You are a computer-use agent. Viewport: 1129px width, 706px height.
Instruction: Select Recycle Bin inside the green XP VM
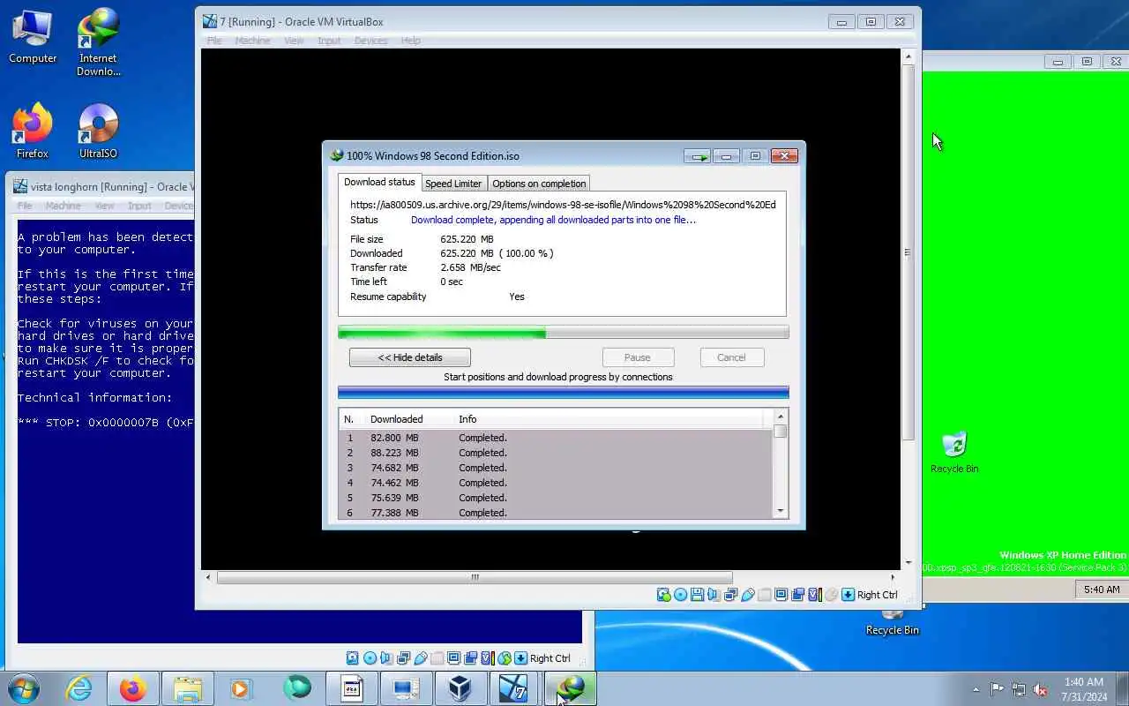point(954,452)
